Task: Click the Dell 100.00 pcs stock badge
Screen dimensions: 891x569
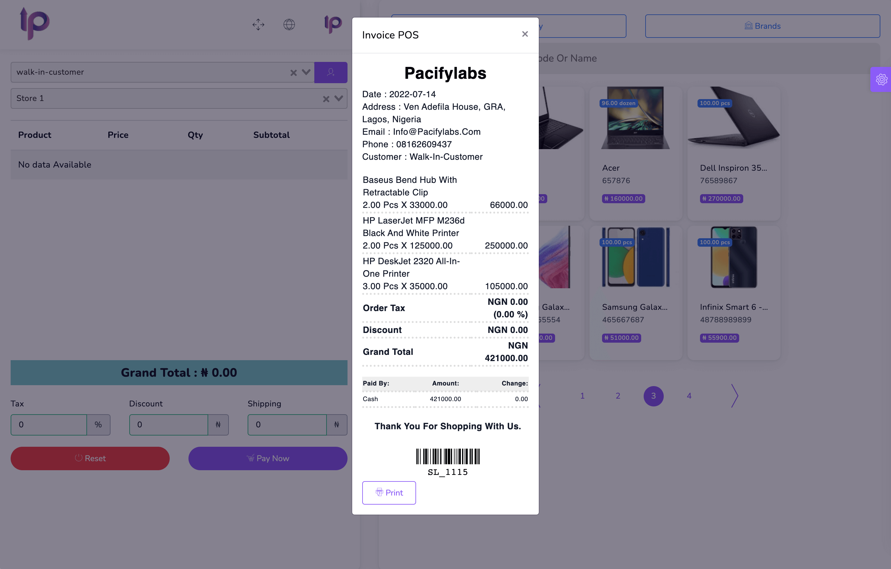Action: coord(715,103)
